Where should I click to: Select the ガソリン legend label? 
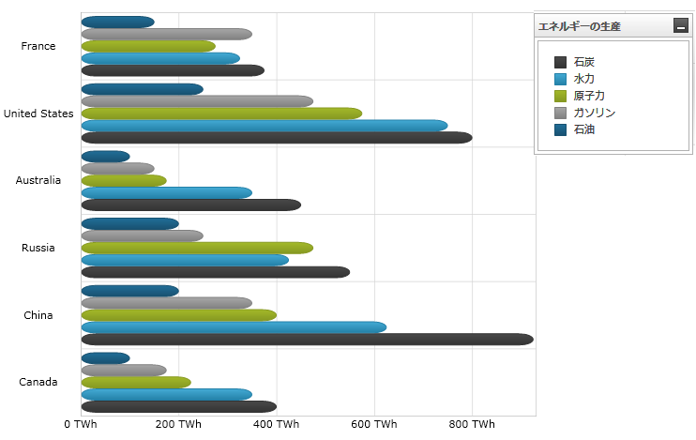click(595, 113)
